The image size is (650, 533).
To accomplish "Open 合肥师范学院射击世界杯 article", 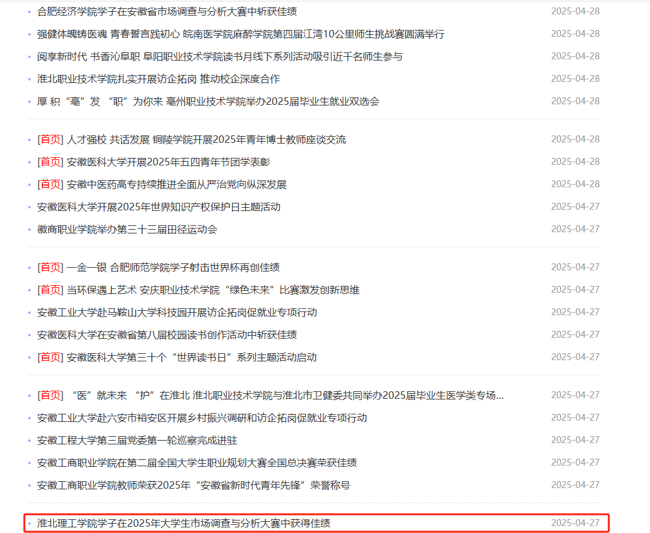I will click(x=173, y=267).
